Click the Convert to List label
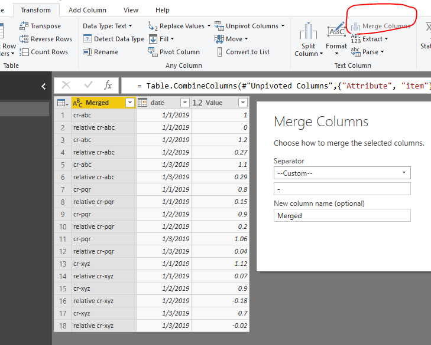 [x=248, y=52]
